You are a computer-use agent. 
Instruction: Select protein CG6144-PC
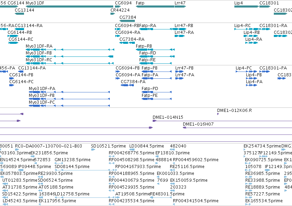(12, 85)
